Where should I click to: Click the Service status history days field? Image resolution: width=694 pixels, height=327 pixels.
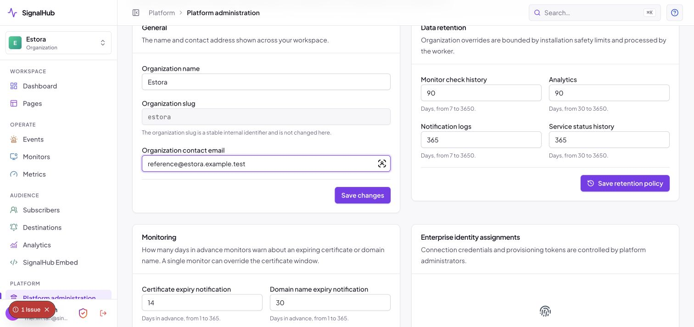tap(609, 140)
